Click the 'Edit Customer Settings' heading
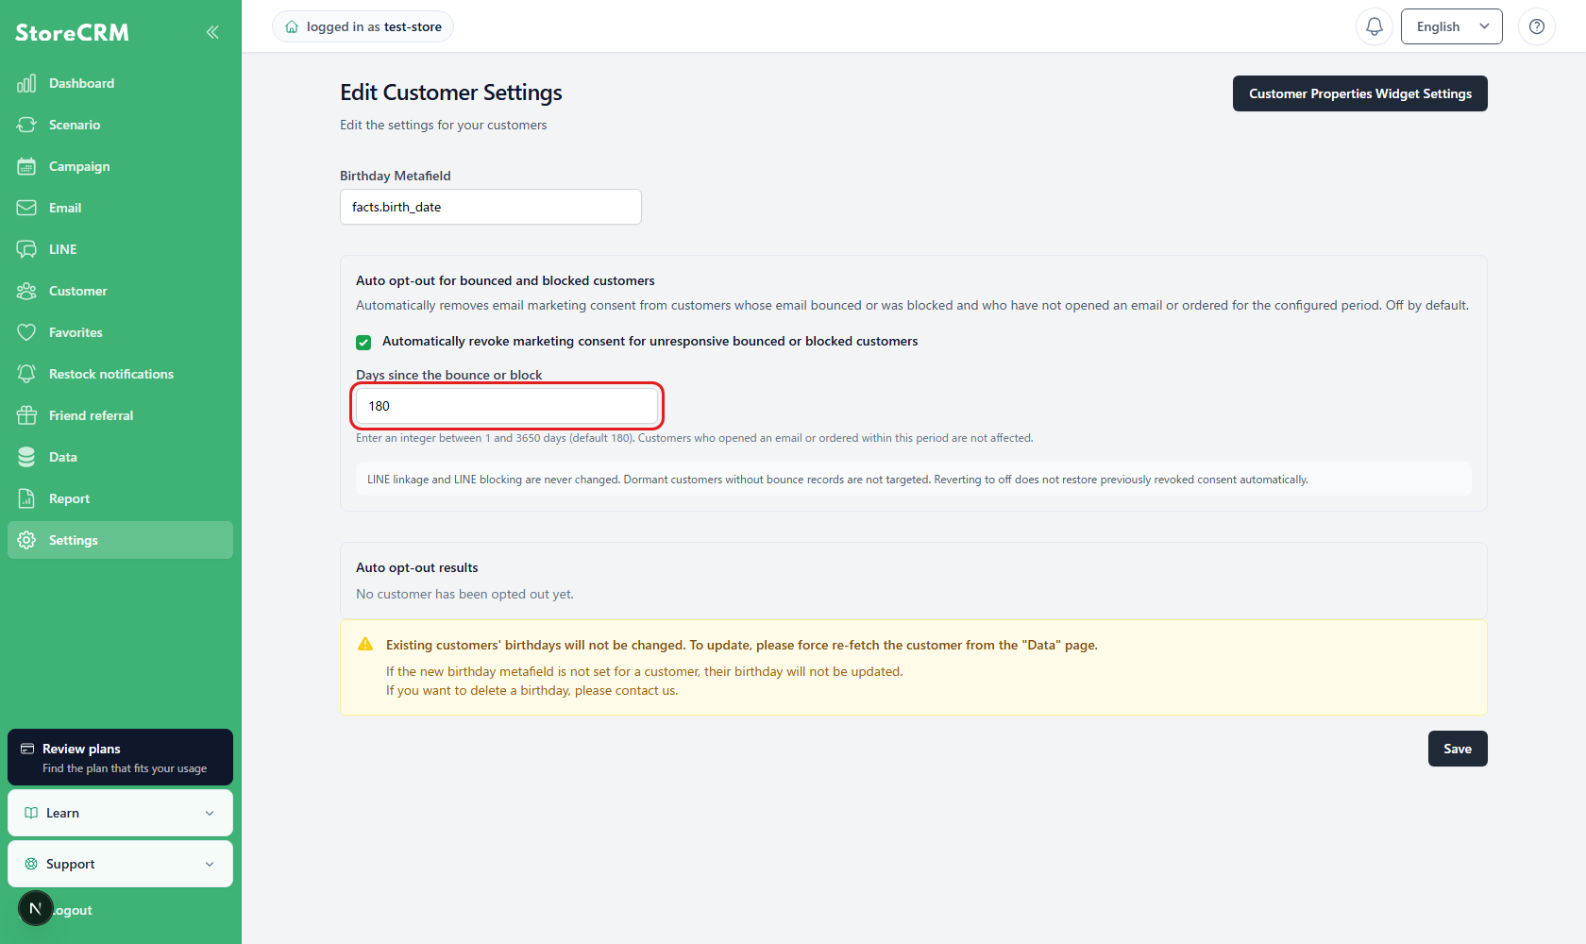Viewport: 1586px width, 944px height. (451, 93)
